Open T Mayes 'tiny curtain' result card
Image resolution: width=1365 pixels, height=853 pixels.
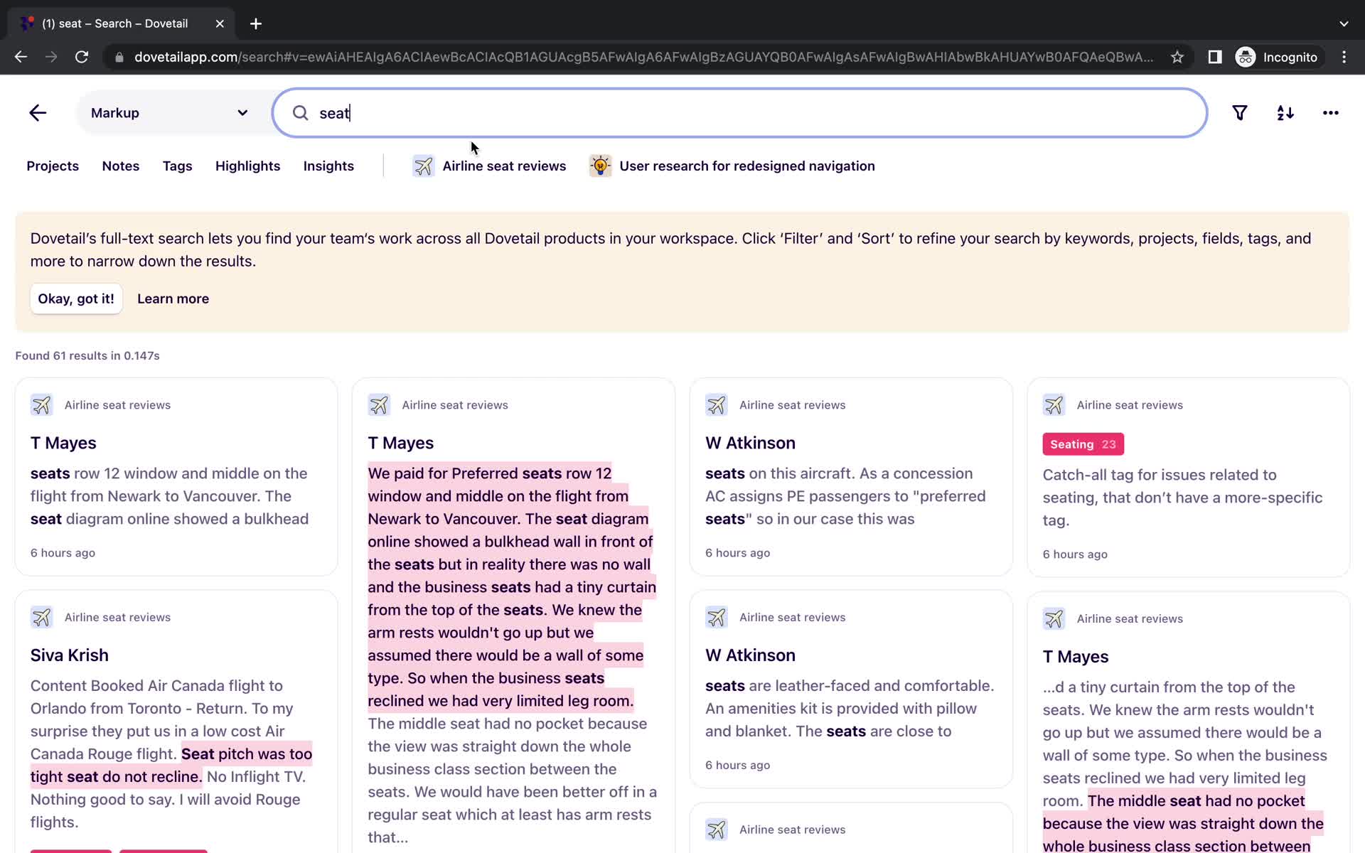(1187, 722)
